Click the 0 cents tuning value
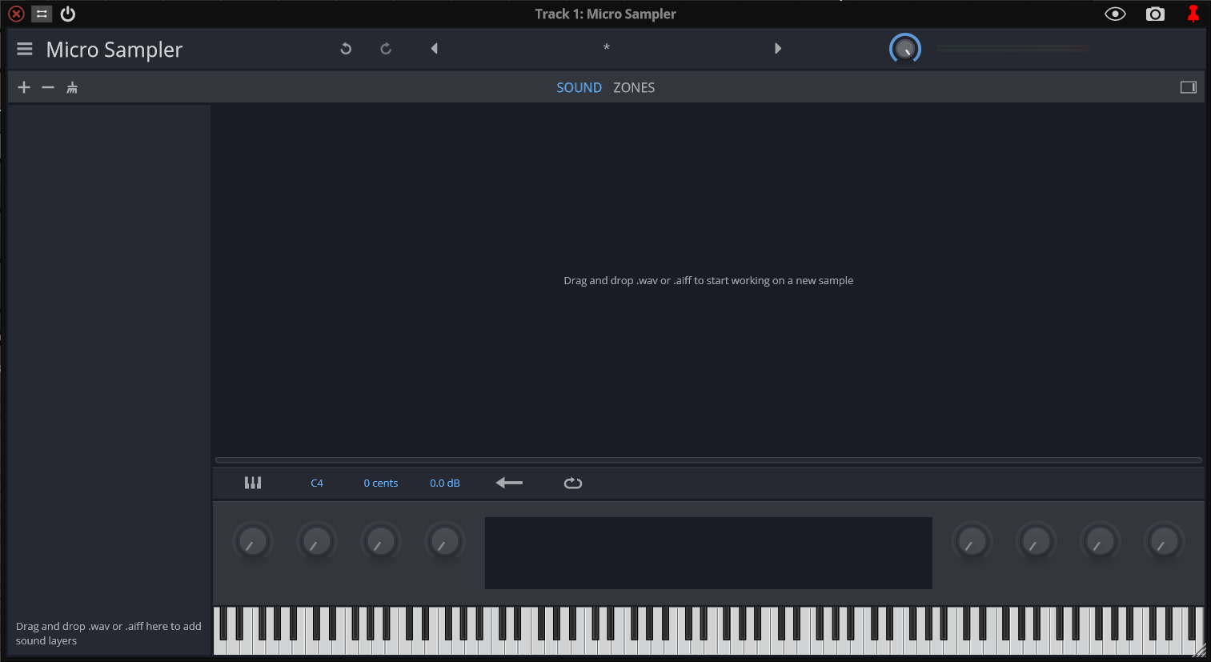The width and height of the screenshot is (1211, 662). [x=380, y=483]
